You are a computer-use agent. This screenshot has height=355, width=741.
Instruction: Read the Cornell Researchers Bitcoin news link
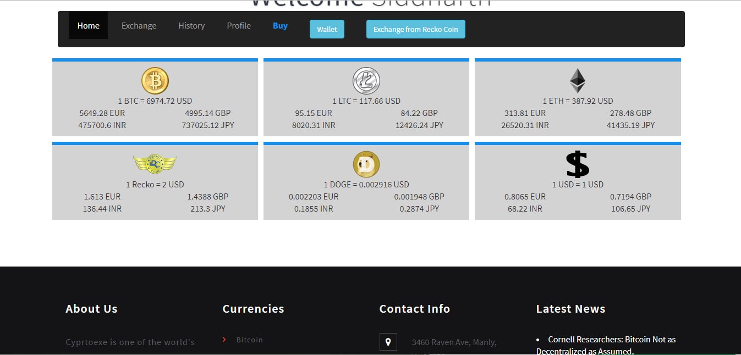click(x=606, y=346)
